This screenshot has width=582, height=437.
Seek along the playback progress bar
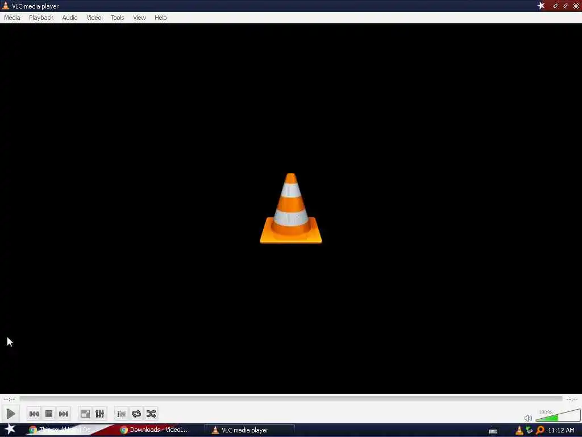click(x=290, y=399)
